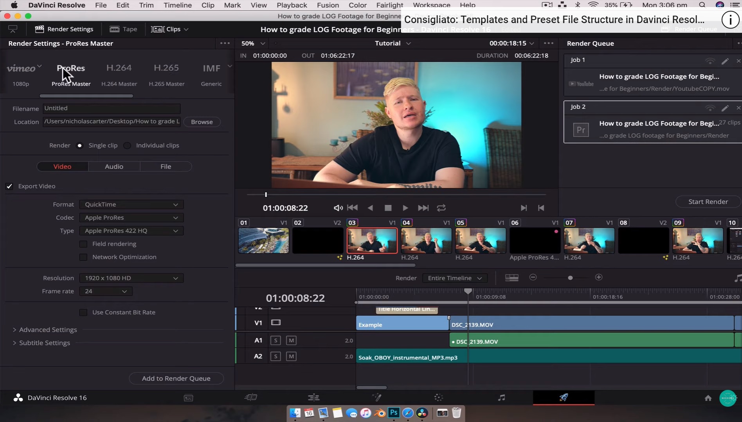Viewport: 742px width, 422px height.
Task: Switch to the File settings tab
Action: (166, 166)
